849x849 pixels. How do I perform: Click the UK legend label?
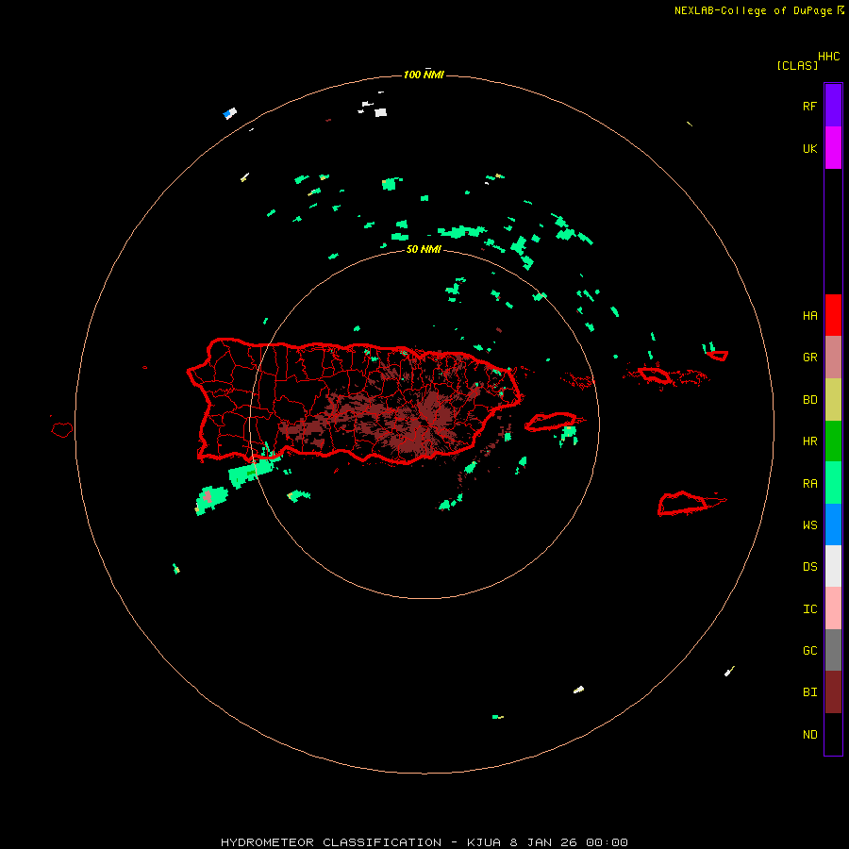click(809, 148)
